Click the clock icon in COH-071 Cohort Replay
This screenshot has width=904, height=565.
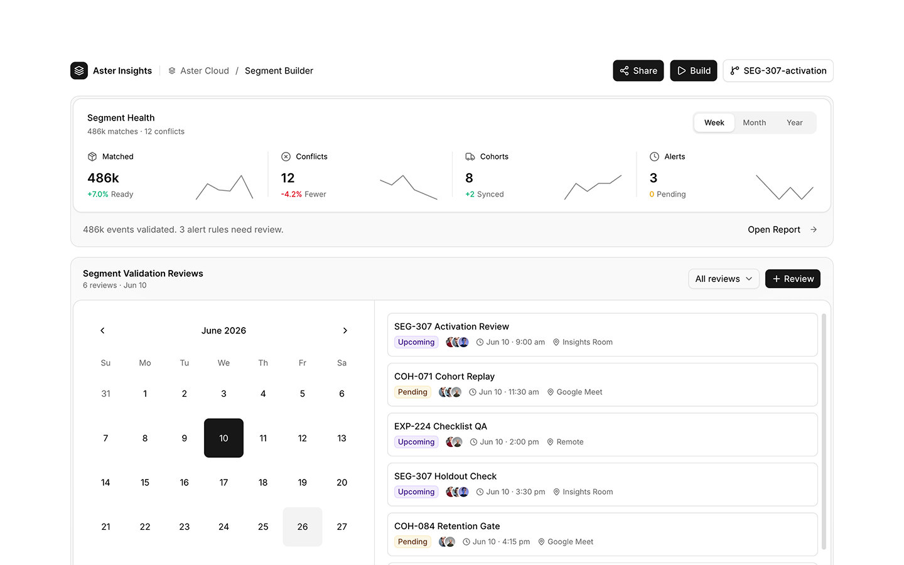pos(473,392)
